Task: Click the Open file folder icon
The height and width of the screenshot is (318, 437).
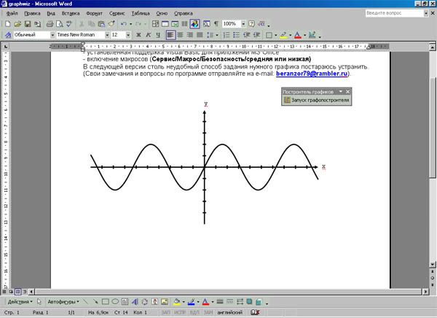Action: point(17,24)
